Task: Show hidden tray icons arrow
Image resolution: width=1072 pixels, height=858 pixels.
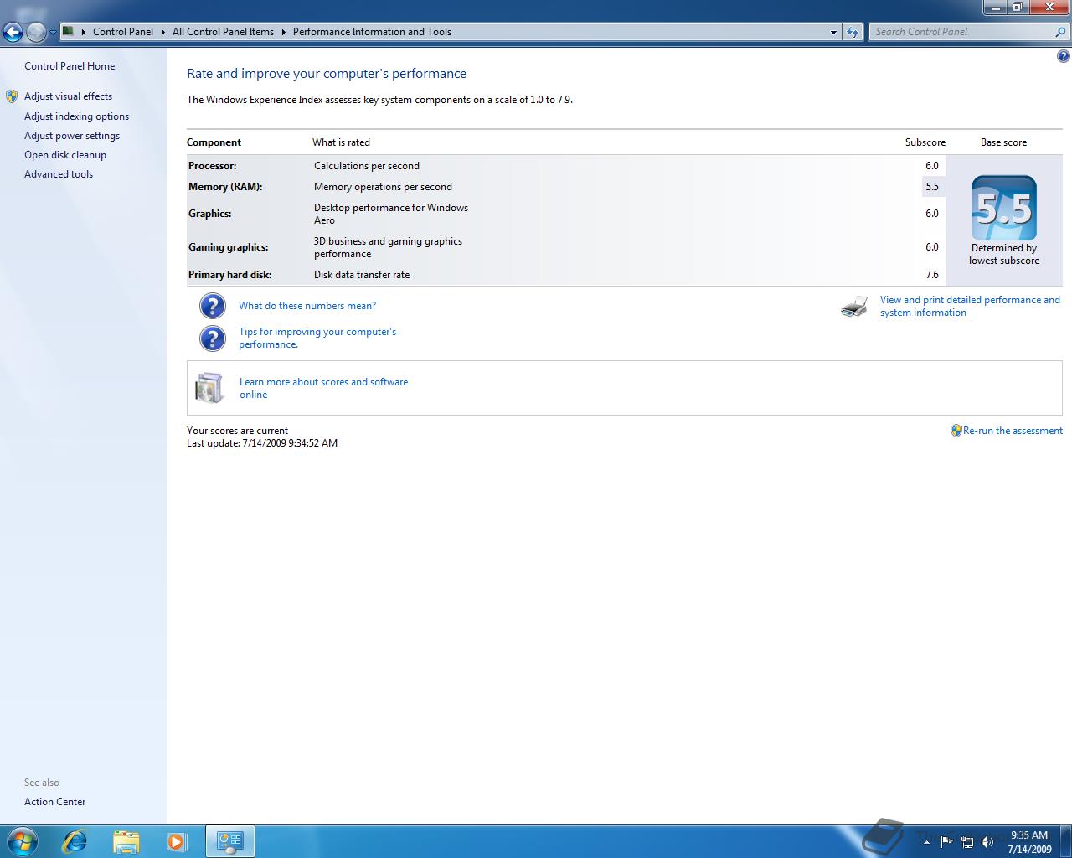Action: point(926,842)
